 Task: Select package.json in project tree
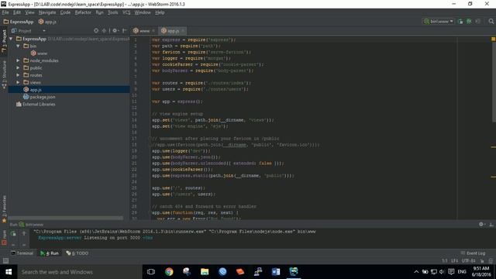point(40,97)
